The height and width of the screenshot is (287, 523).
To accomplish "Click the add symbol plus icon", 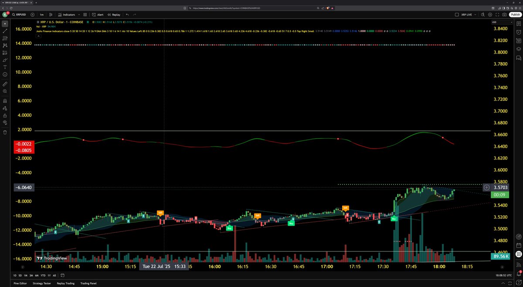I will 33,14.
